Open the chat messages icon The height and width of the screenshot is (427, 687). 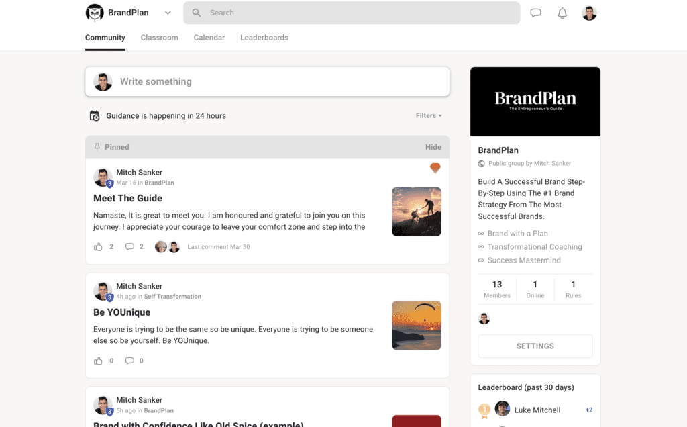(535, 13)
